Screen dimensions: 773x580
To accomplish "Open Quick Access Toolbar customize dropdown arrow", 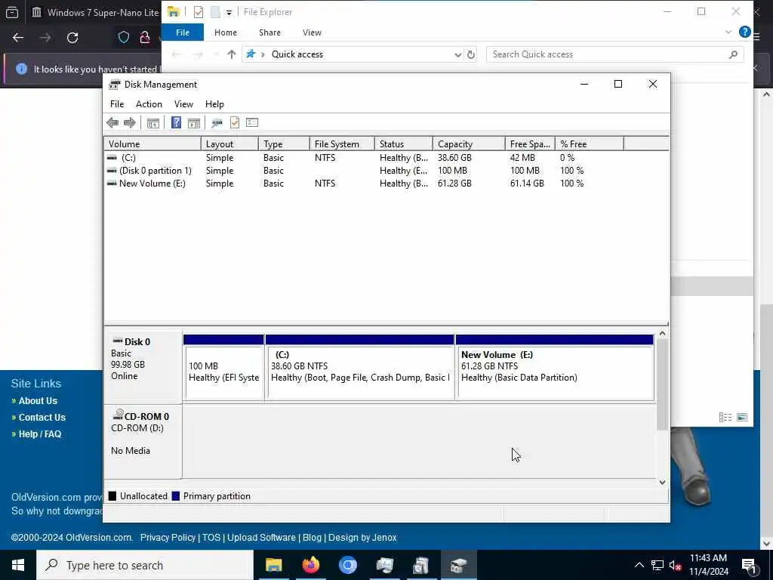I will [229, 12].
